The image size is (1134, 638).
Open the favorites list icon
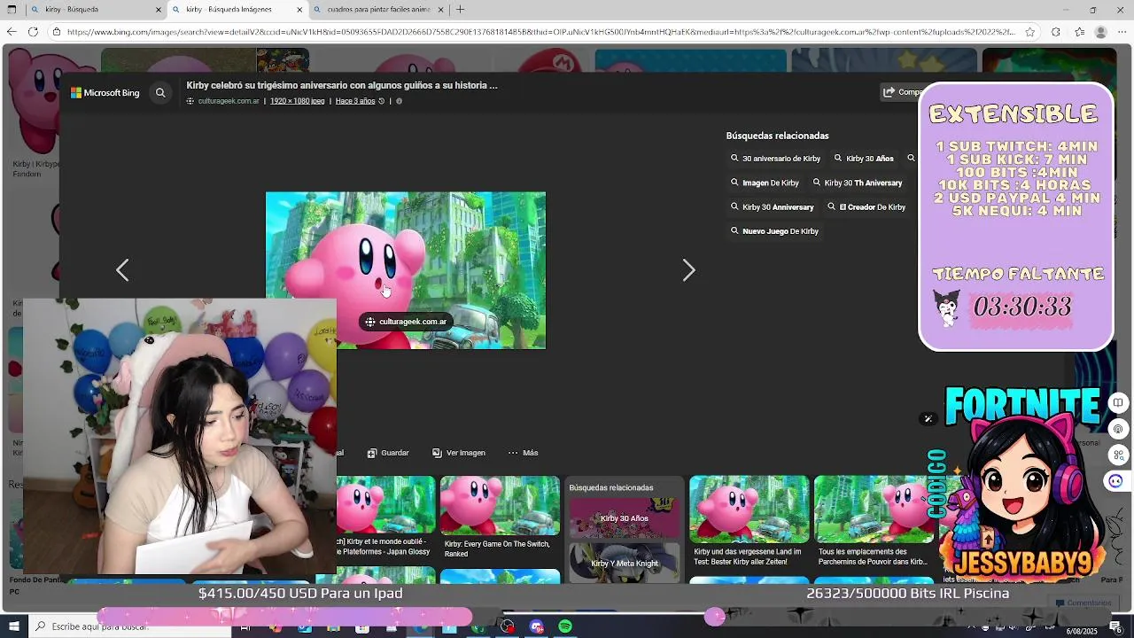[1079, 32]
